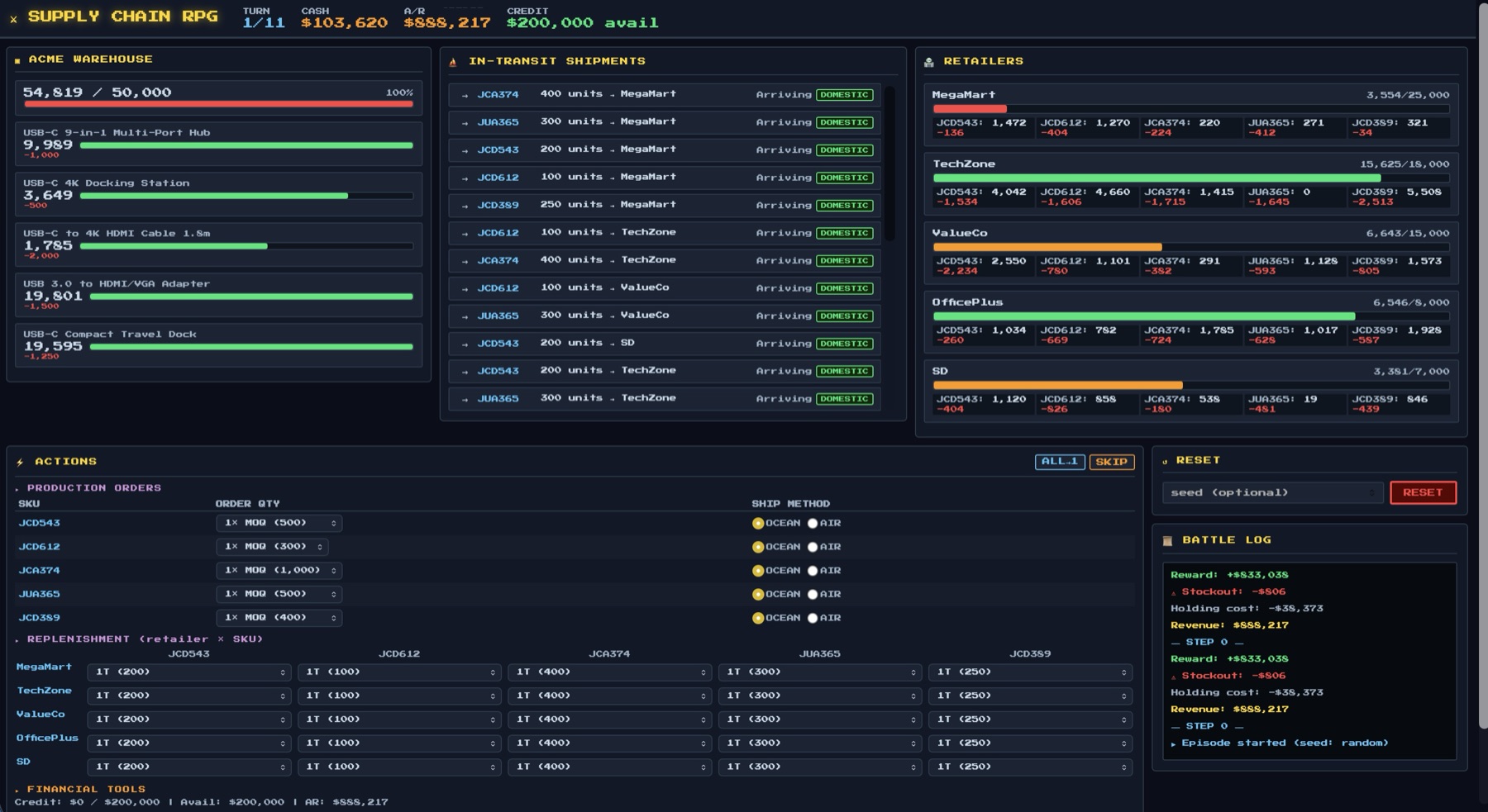This screenshot has height=812, width=1488.
Task: Click DOMESTIC tag on JCD612 ValueCo shipment
Action: 844,288
